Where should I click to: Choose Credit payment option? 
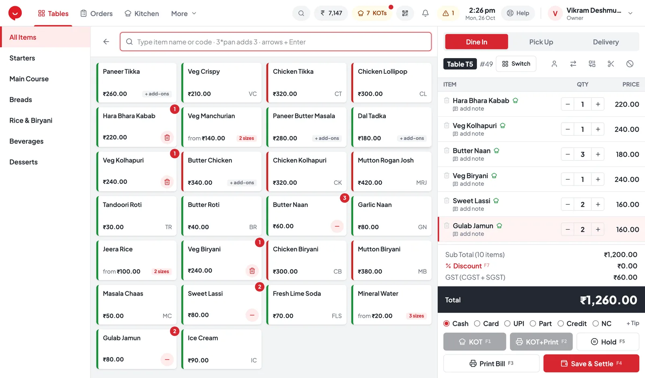[572, 324]
